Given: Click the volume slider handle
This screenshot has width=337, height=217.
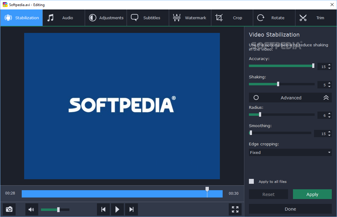Looking at the screenshot, I should point(58,209).
